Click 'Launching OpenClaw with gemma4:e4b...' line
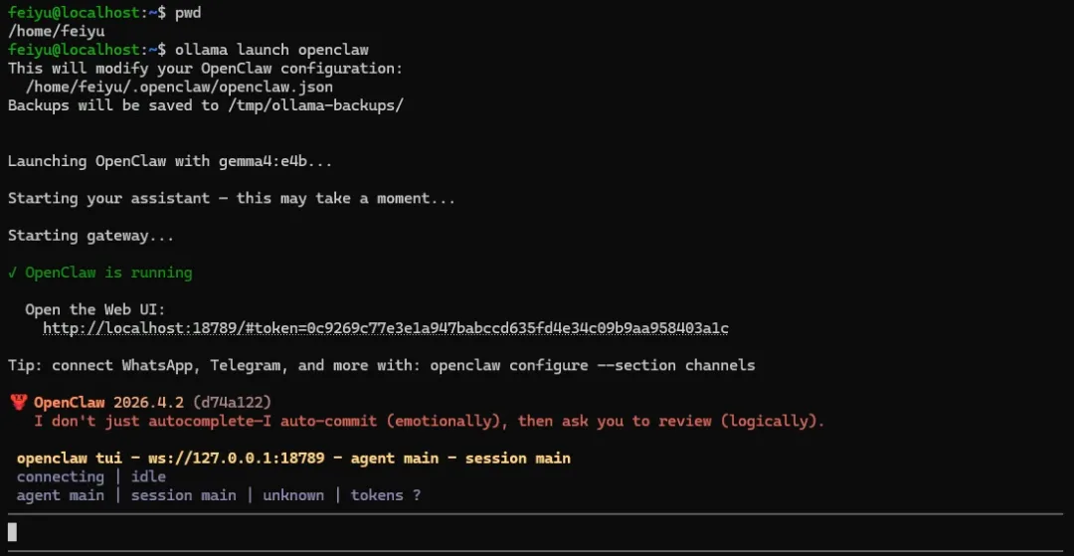This screenshot has height=556, width=1074. (171, 161)
